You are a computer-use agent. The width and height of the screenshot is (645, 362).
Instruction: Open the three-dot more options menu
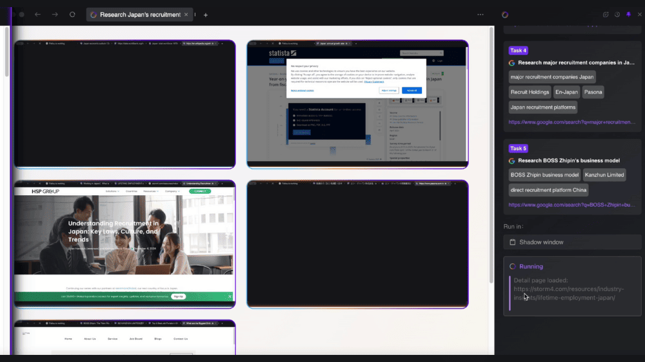(481, 14)
